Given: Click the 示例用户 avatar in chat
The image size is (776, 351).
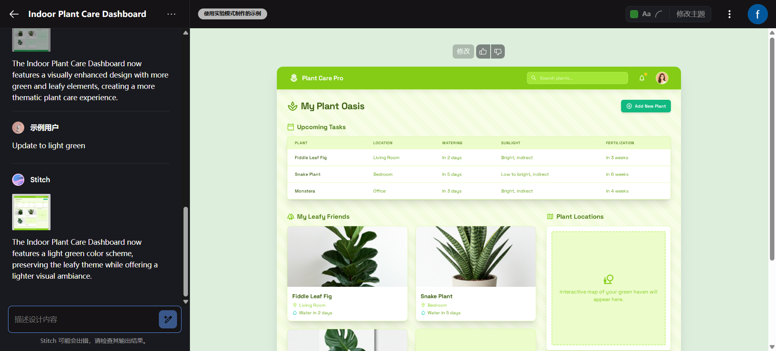Looking at the screenshot, I should [x=18, y=128].
